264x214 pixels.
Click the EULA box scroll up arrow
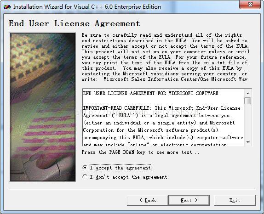point(247,93)
